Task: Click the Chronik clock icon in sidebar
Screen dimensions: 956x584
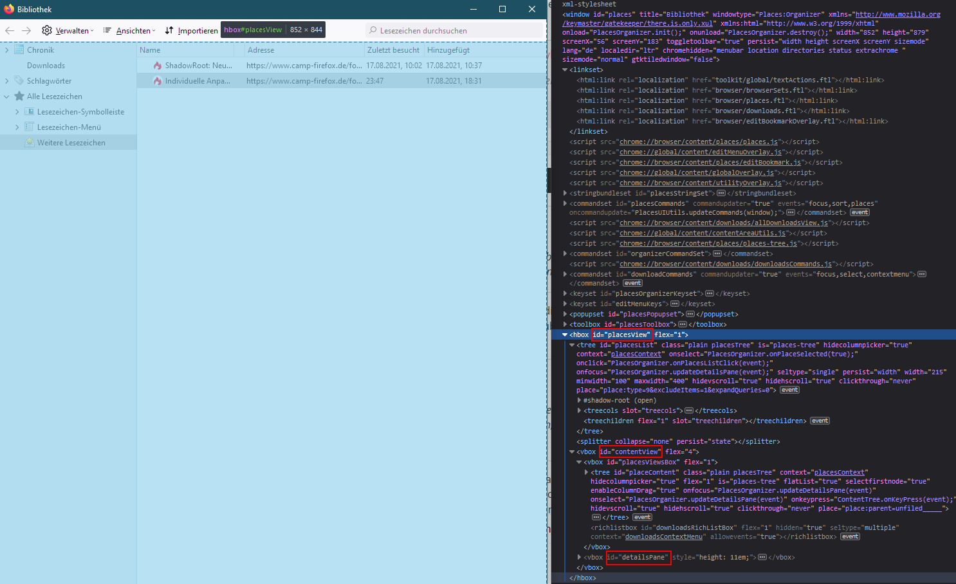Action: [x=19, y=50]
